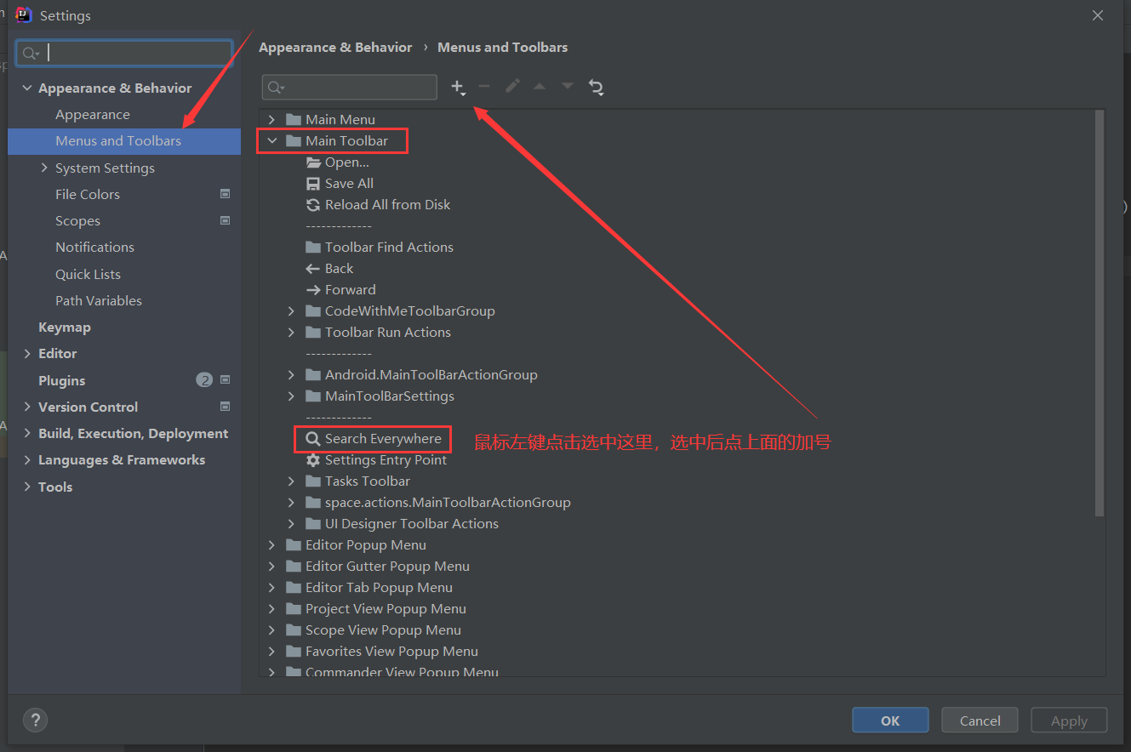
Task: Click the Apply button
Action: tap(1069, 721)
